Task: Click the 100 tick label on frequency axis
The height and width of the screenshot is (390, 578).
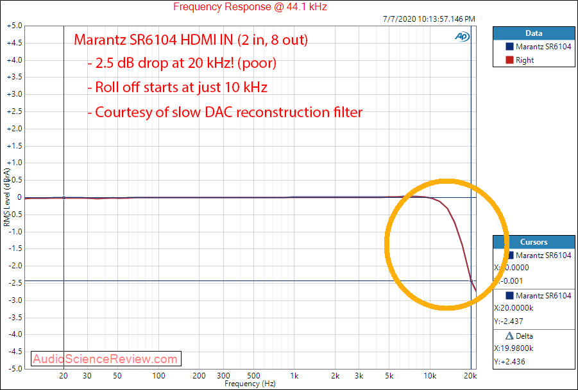Action: (x=158, y=376)
